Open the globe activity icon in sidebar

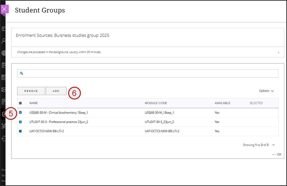point(4,53)
